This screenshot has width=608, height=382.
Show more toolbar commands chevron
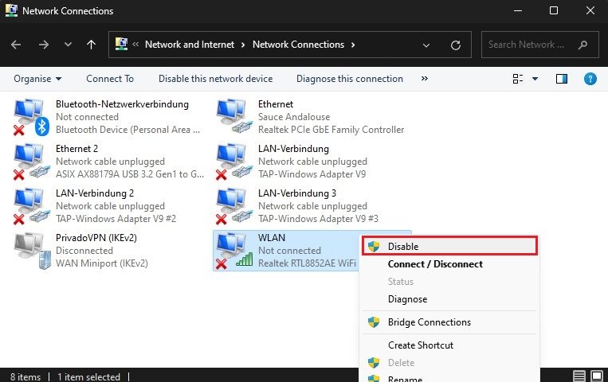point(425,79)
